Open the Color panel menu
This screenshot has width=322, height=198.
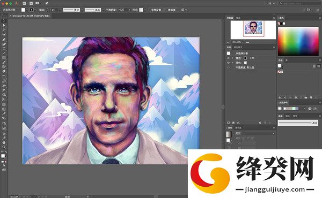pos(319,18)
